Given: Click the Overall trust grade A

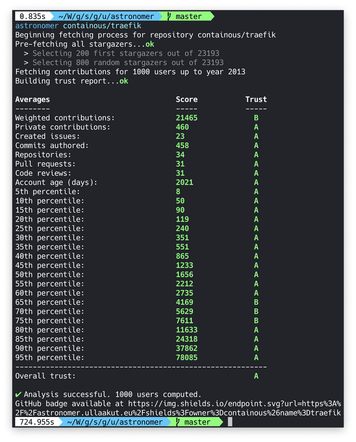Looking at the screenshot, I should click(x=256, y=376).
